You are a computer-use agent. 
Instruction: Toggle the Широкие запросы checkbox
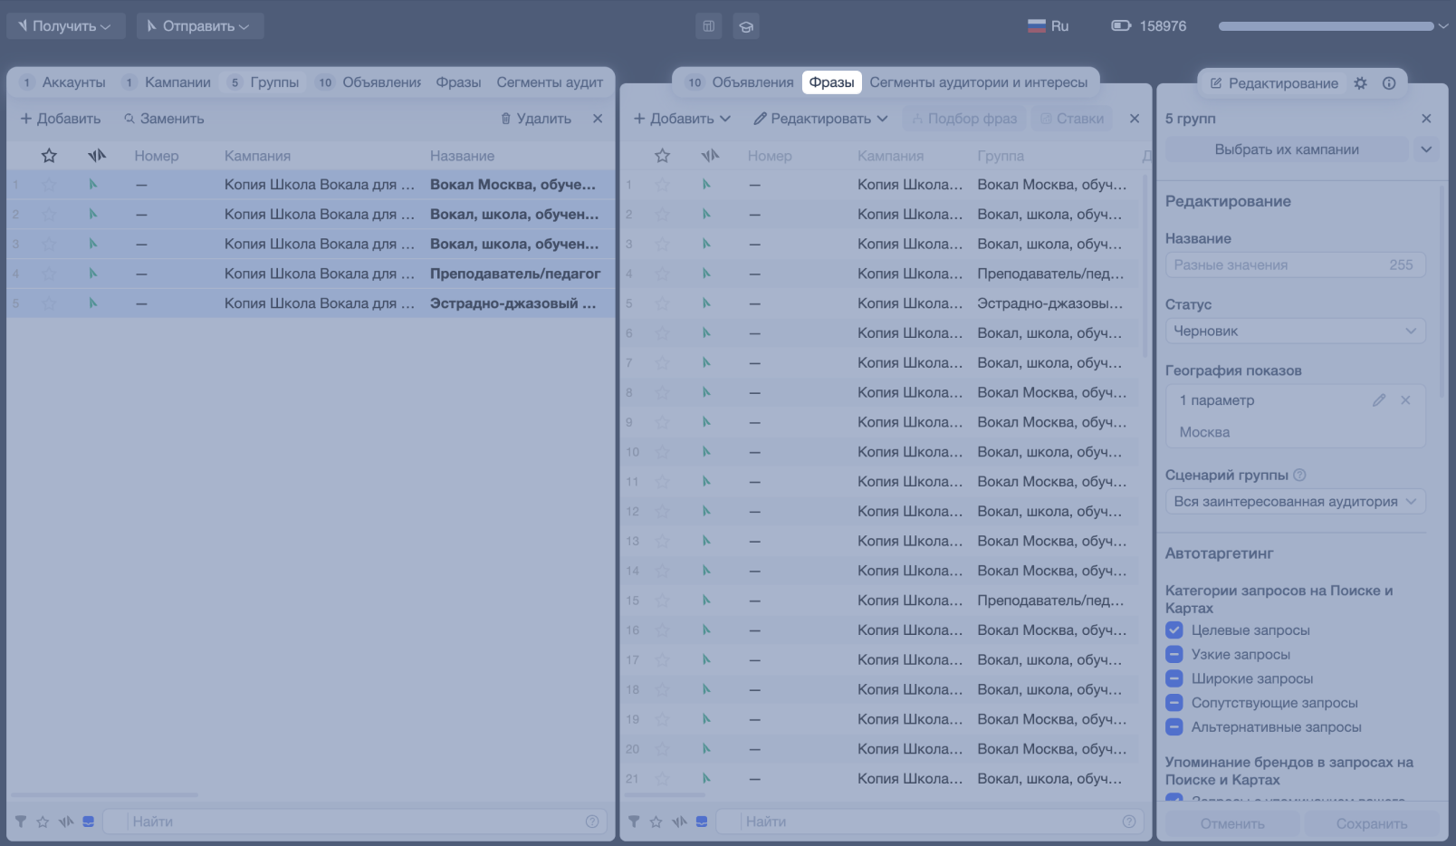tap(1174, 678)
